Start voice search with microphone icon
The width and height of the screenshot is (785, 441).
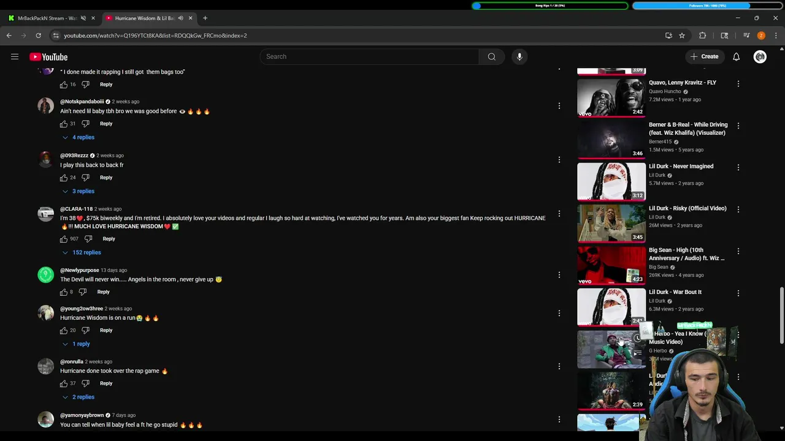click(x=519, y=57)
